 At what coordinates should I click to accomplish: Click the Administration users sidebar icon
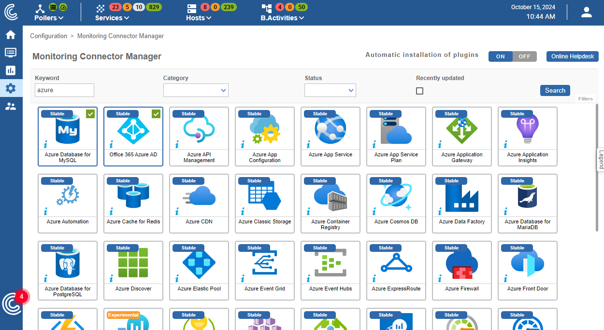[x=11, y=106]
